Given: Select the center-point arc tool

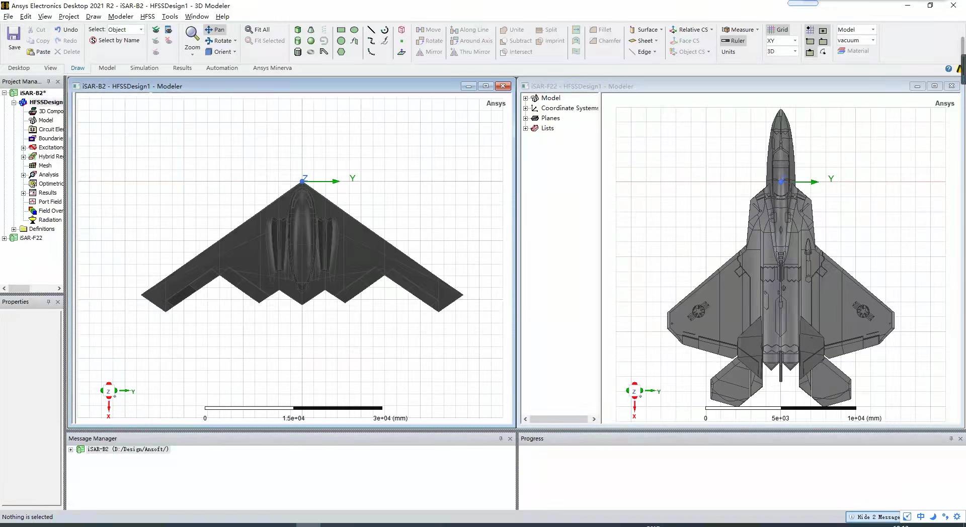Looking at the screenshot, I should point(385,30).
